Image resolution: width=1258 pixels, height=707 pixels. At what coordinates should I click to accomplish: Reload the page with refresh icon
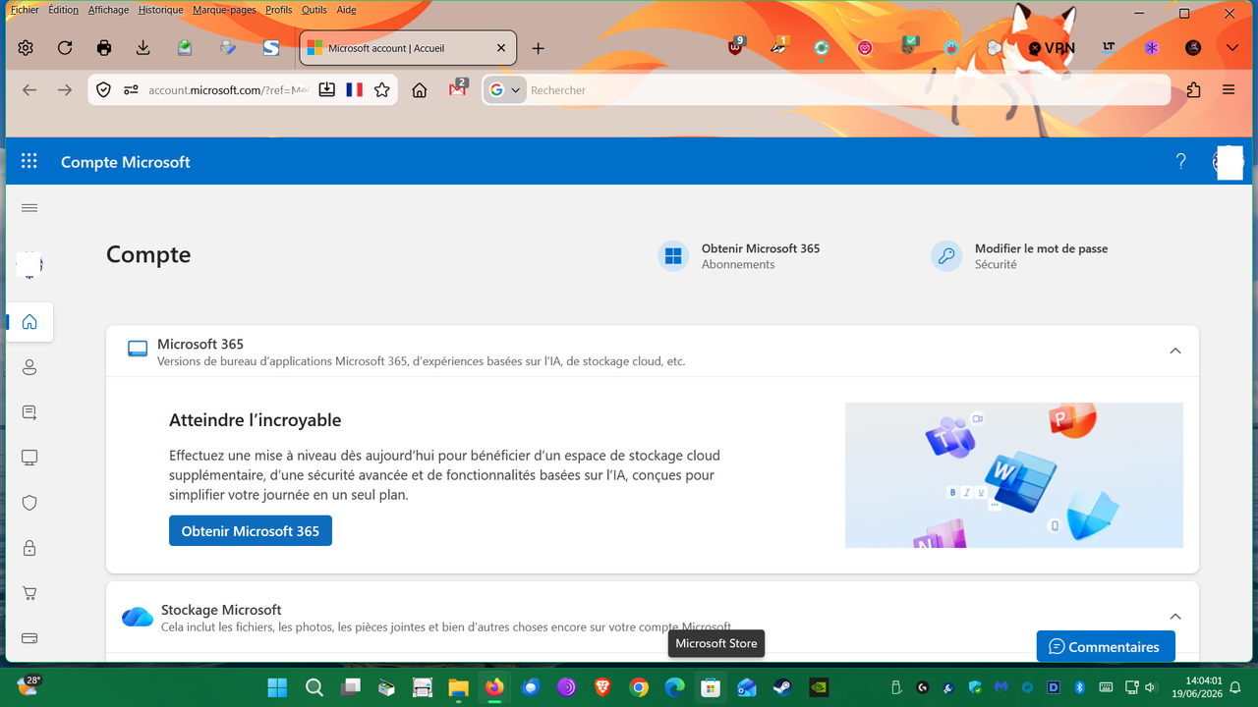pyautogui.click(x=65, y=48)
